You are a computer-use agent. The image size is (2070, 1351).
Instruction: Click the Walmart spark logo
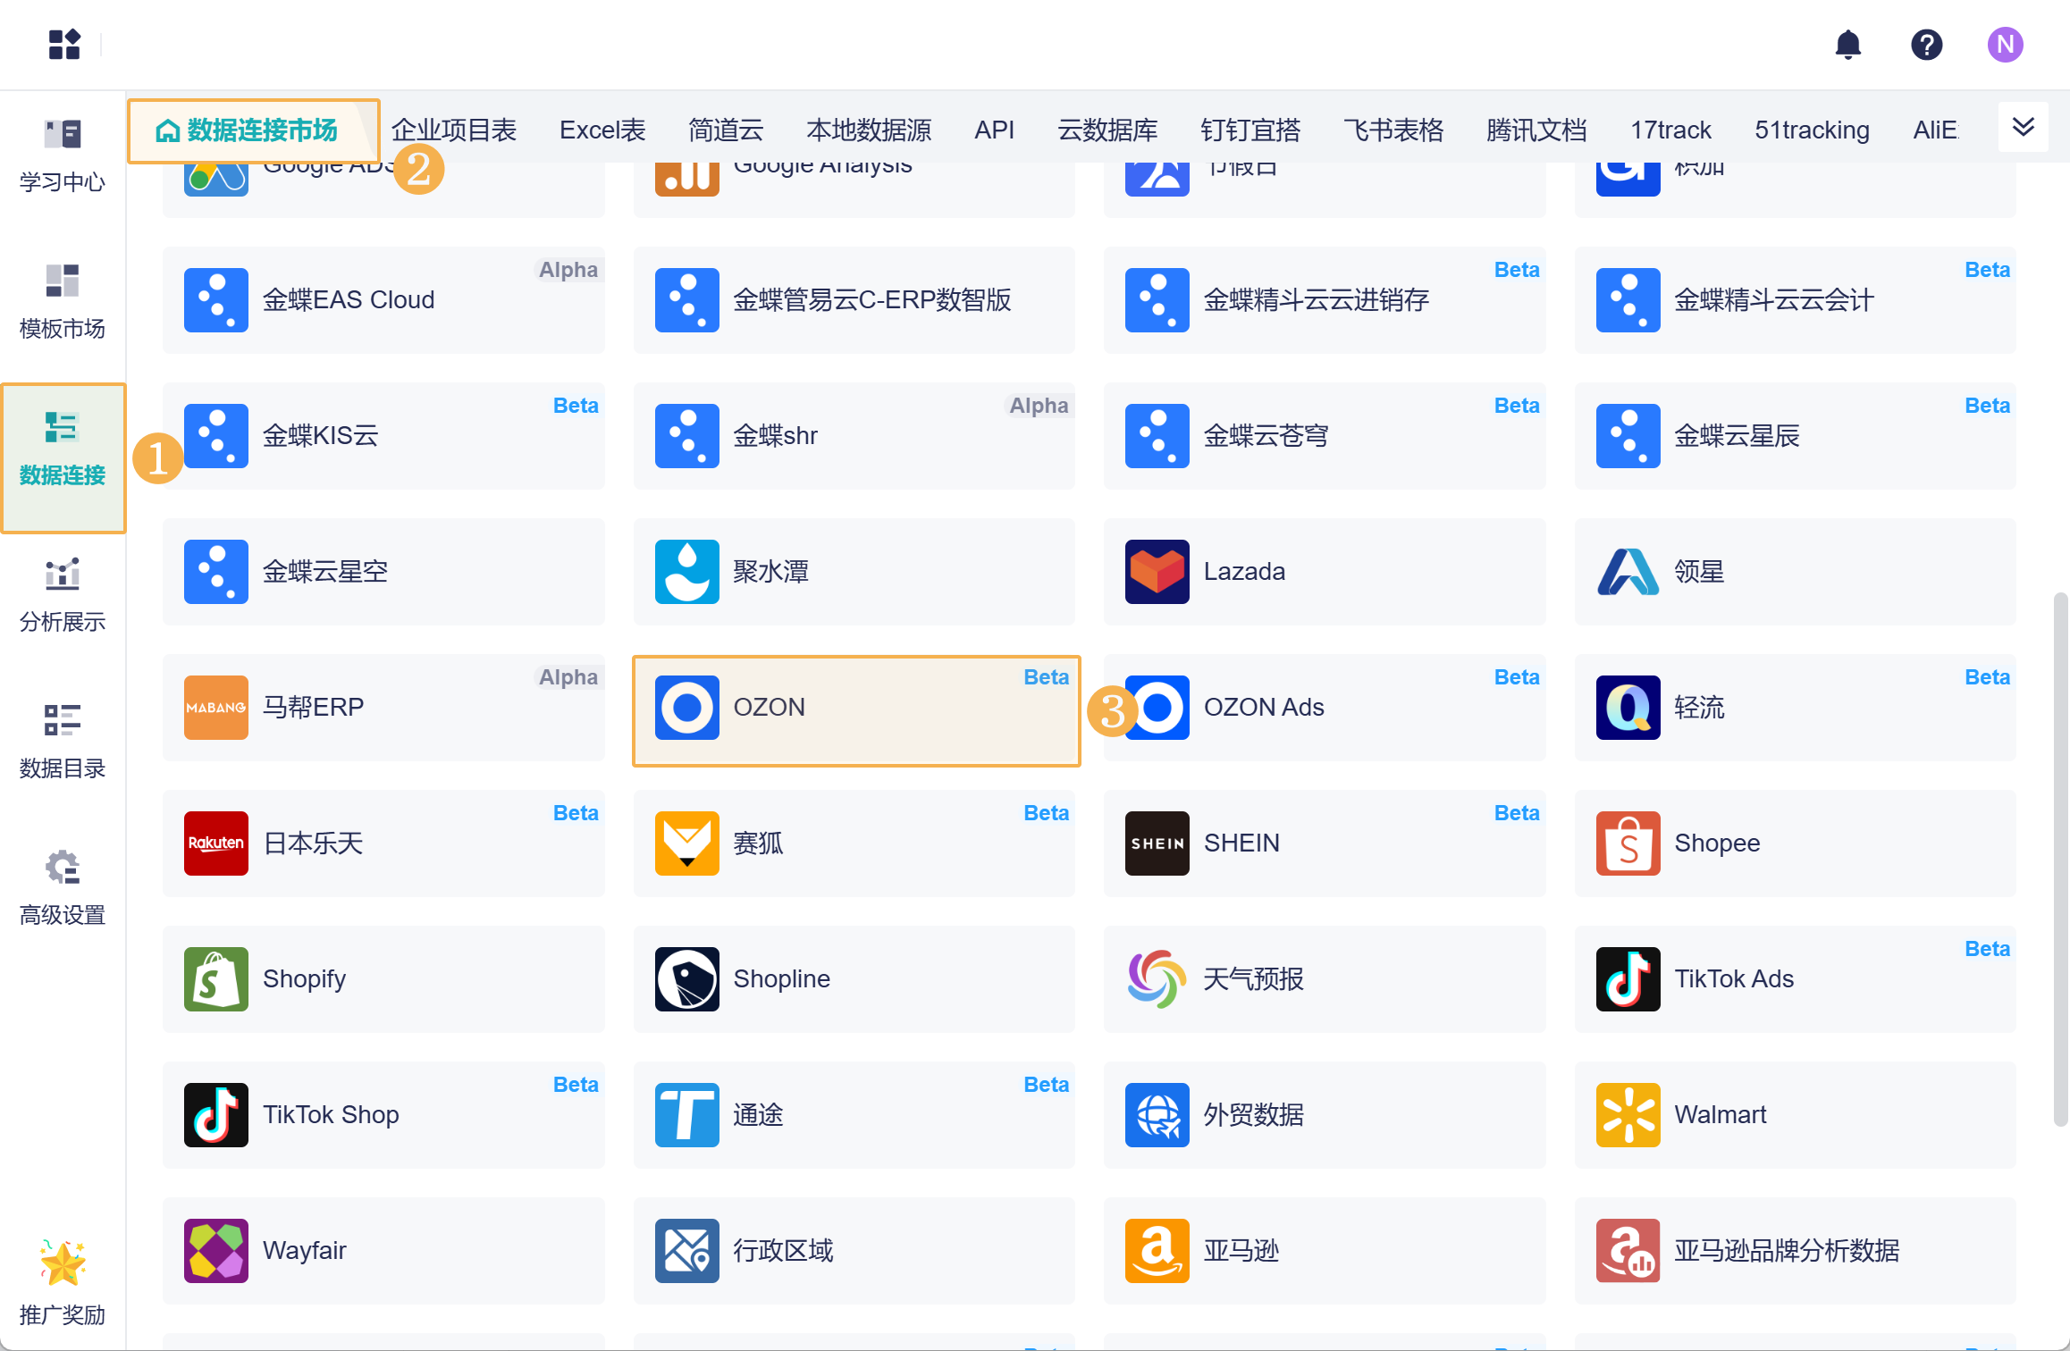pos(1628,1115)
